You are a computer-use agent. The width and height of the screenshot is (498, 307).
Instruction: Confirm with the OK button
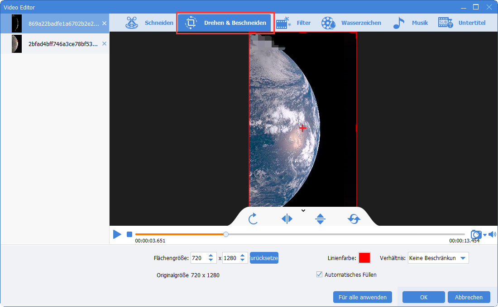point(424,297)
